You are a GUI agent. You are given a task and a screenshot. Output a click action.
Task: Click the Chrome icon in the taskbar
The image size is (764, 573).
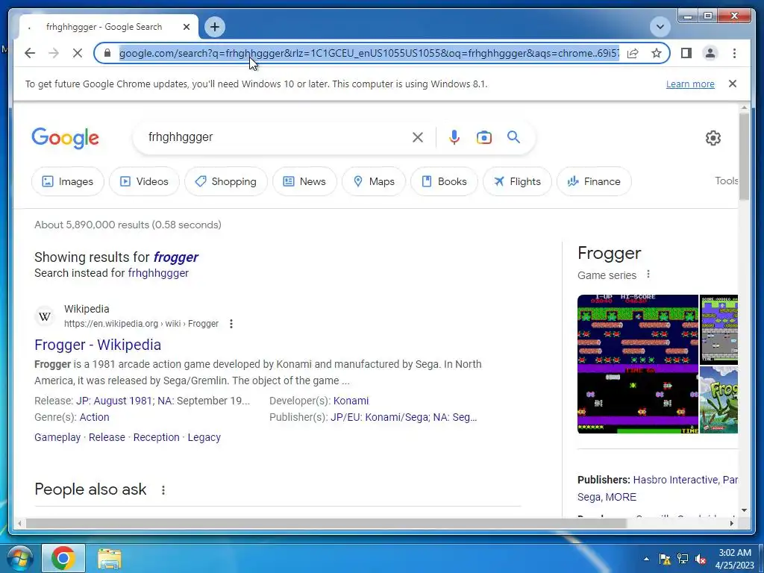click(63, 558)
